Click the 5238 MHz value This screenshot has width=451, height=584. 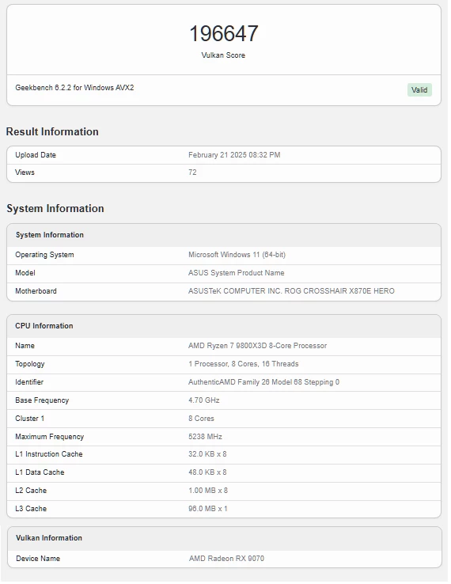[x=205, y=437]
